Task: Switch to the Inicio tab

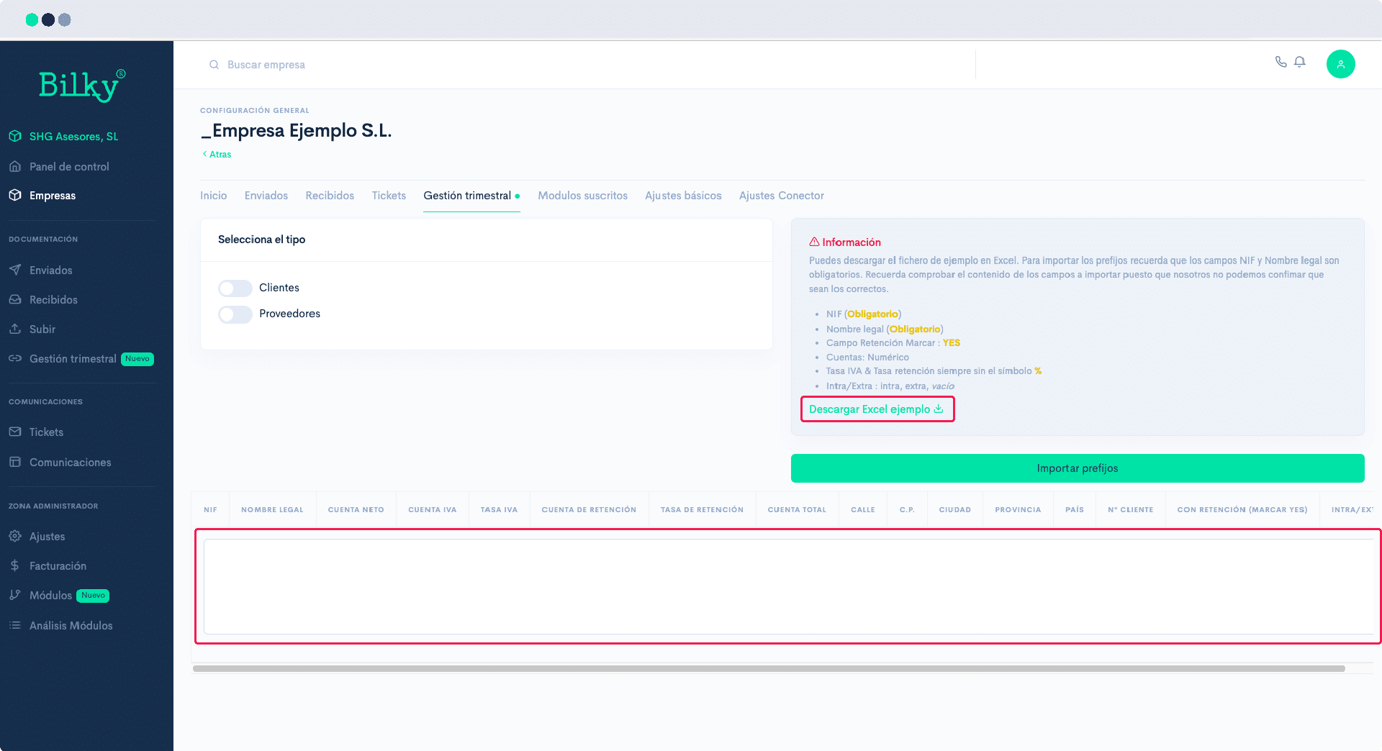Action: pyautogui.click(x=214, y=196)
